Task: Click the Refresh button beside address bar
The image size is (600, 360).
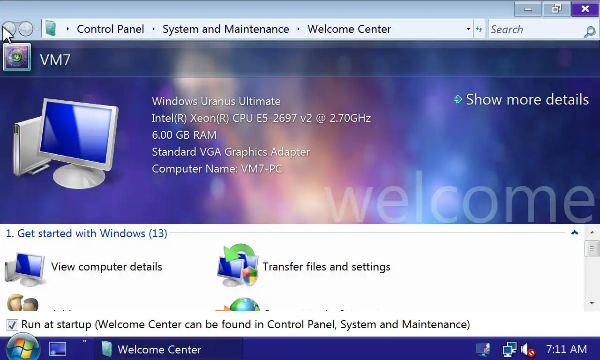Action: (479, 29)
